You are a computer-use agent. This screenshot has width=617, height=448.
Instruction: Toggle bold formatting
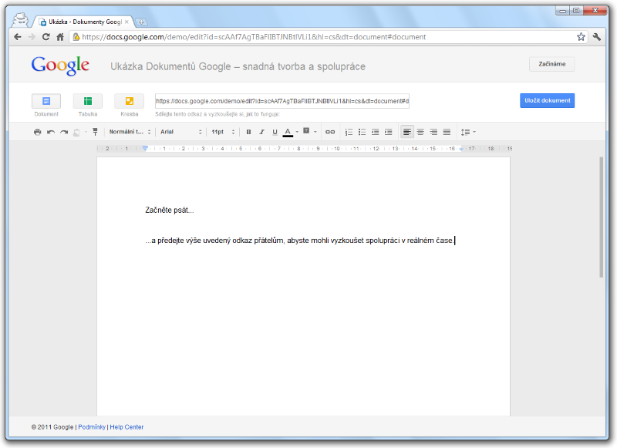tap(248, 132)
